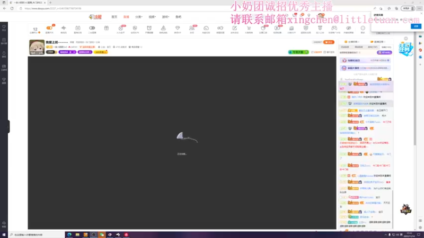Screen dimensions: 424x238
Task: Click the warning triangle icon
Action: click(x=163, y=28)
